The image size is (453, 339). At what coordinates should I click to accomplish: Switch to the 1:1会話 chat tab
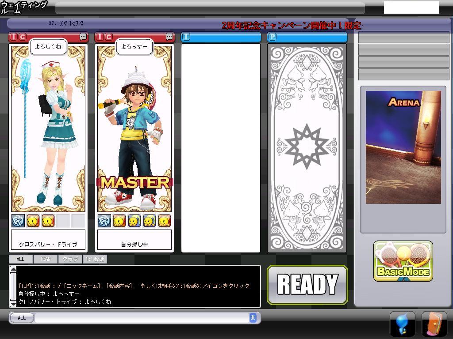(x=95, y=259)
